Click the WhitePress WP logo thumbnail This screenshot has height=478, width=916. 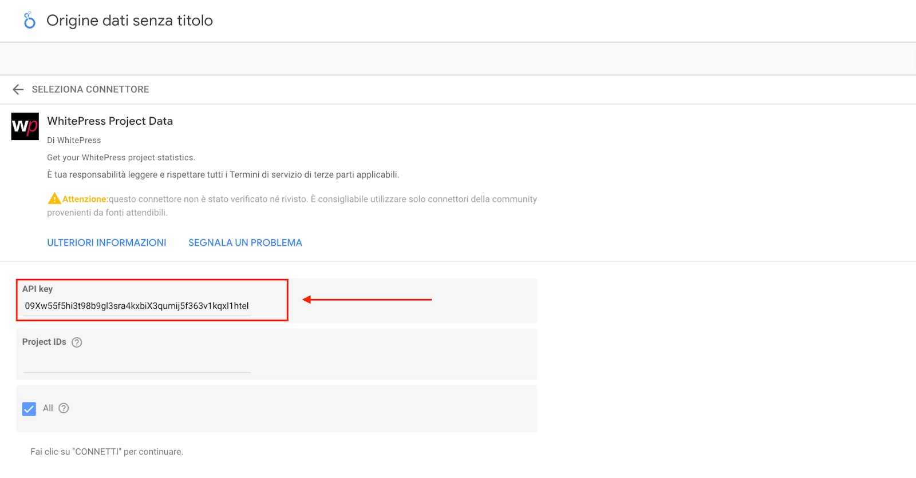(25, 126)
